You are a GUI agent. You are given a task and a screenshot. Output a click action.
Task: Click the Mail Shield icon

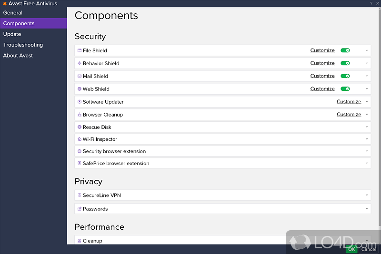[79, 76]
